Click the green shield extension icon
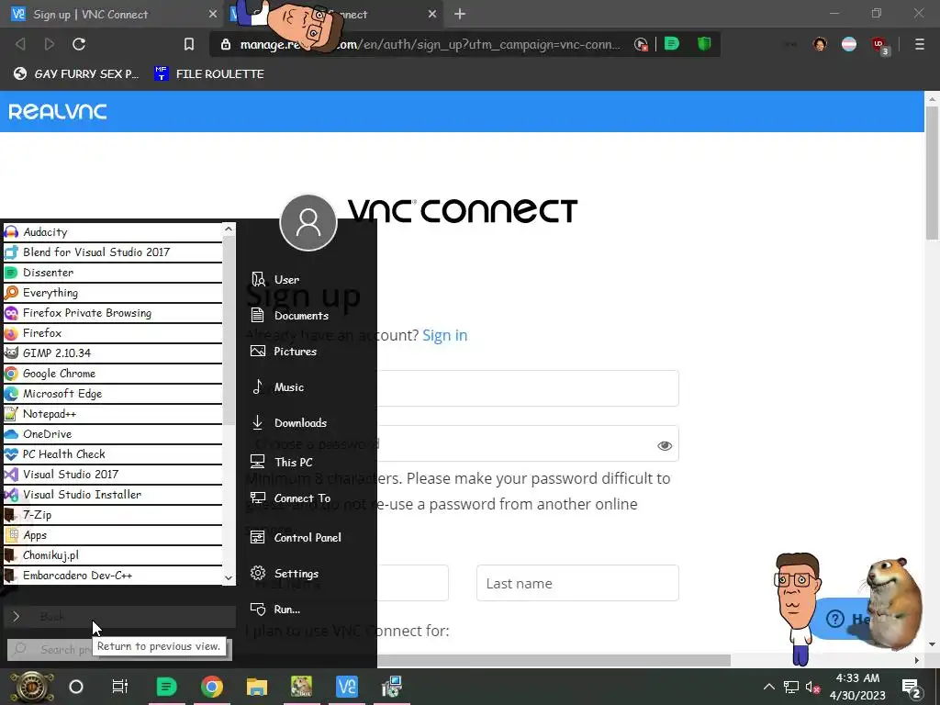Viewport: 940px width, 705px height. (704, 44)
